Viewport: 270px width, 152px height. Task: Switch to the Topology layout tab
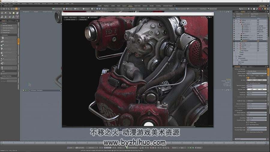point(106,6)
